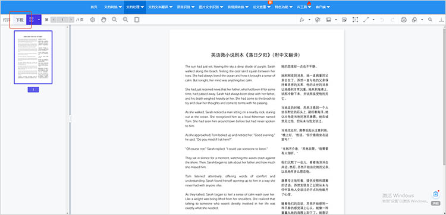Screen dimensions: 446x215
Task: Select the pen drawing tool
Action: pos(302,20)
